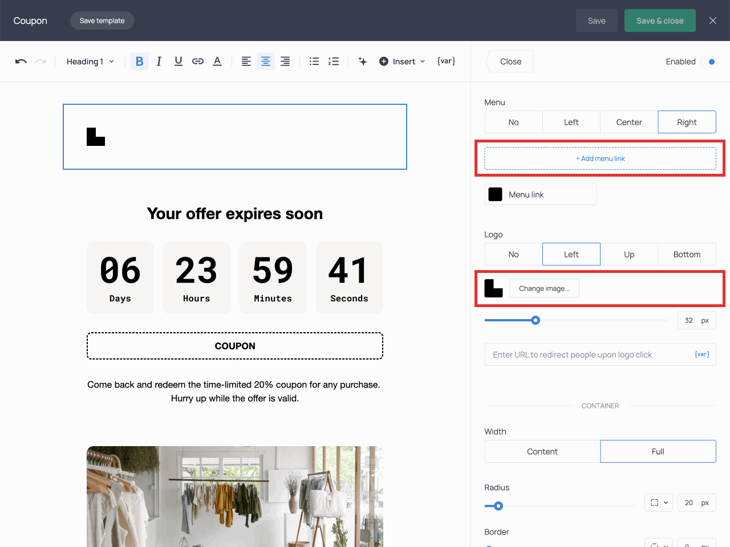Click the logo size slider handle
The image size is (730, 547).
[536, 320]
